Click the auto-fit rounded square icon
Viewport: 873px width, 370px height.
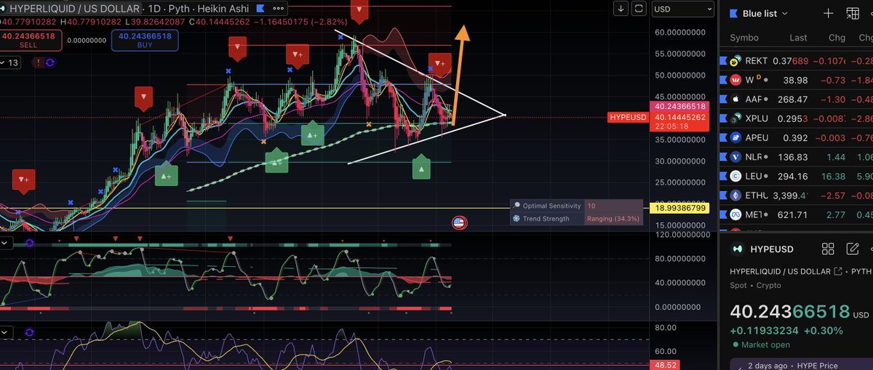tap(638, 9)
